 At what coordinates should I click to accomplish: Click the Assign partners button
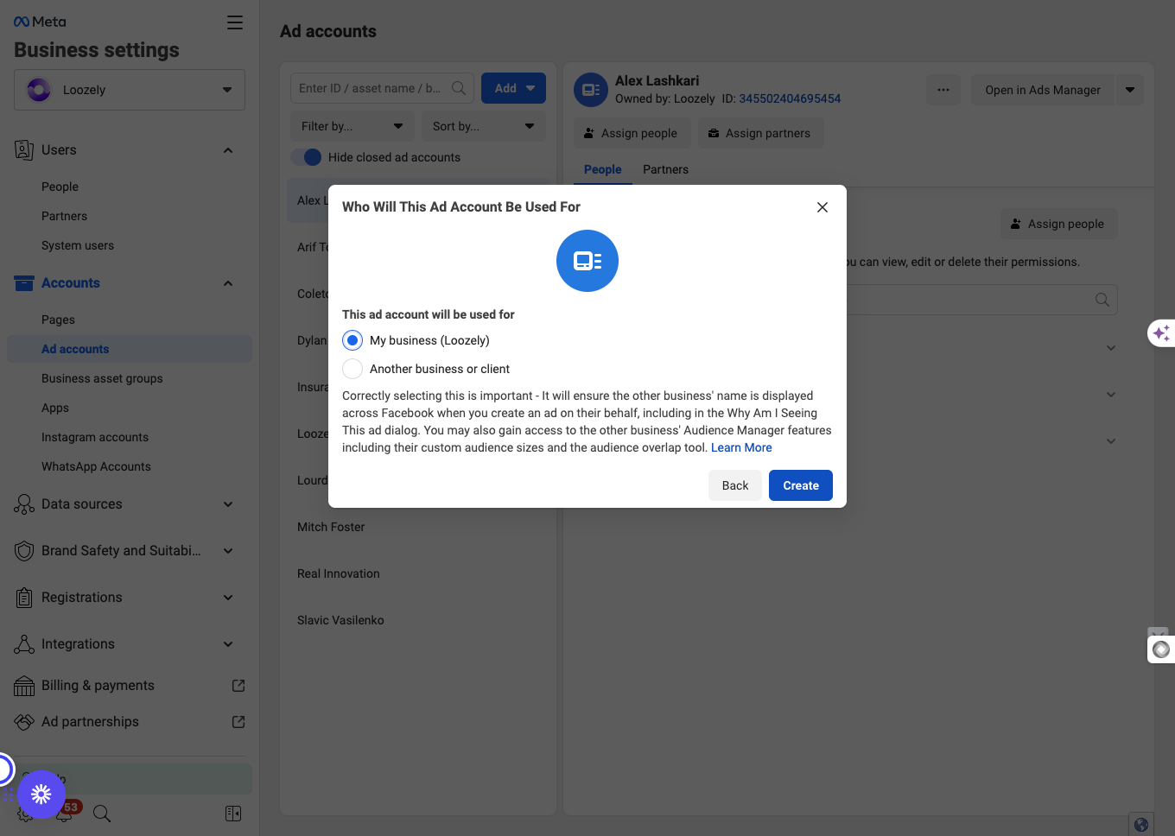pos(760,133)
